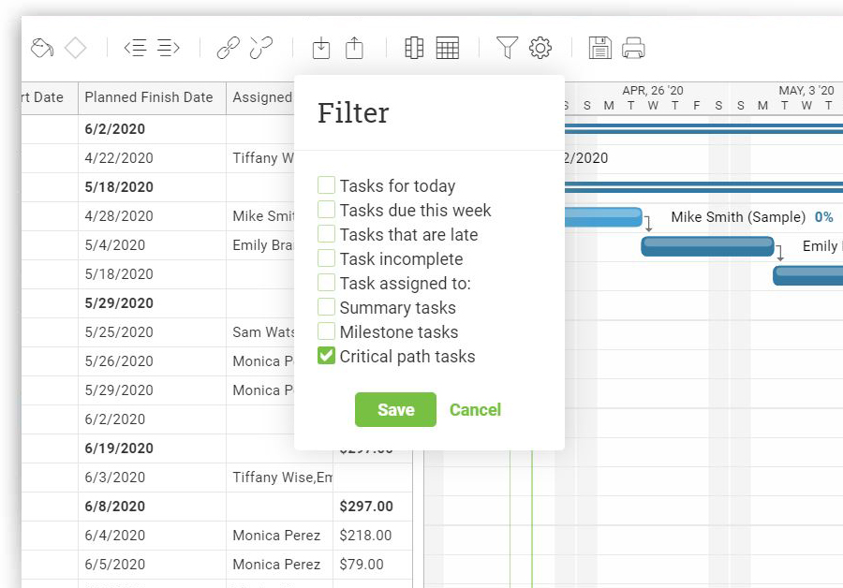The height and width of the screenshot is (588, 843).
Task: Open the gear settings icon
Action: [540, 48]
